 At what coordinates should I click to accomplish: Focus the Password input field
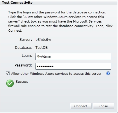(x=73, y=66)
